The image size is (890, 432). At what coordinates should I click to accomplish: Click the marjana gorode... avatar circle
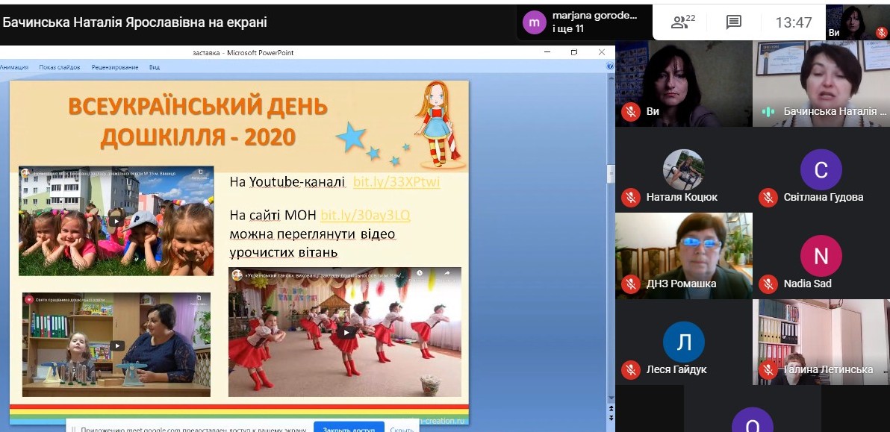coord(533,22)
